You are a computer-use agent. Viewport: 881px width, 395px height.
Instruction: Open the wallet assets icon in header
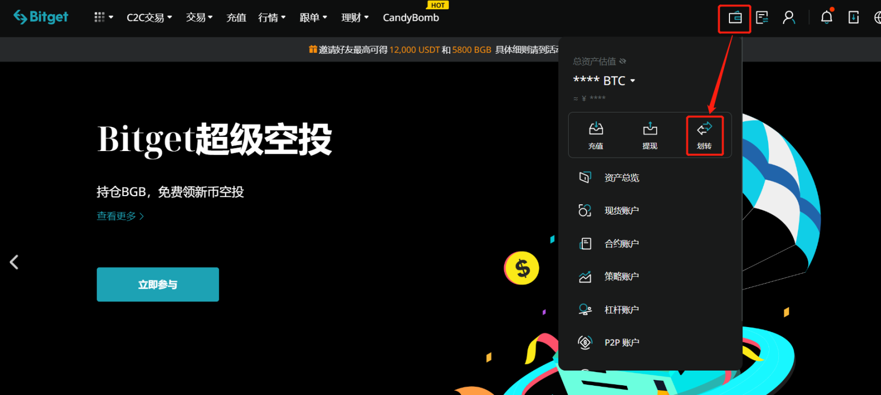point(735,18)
